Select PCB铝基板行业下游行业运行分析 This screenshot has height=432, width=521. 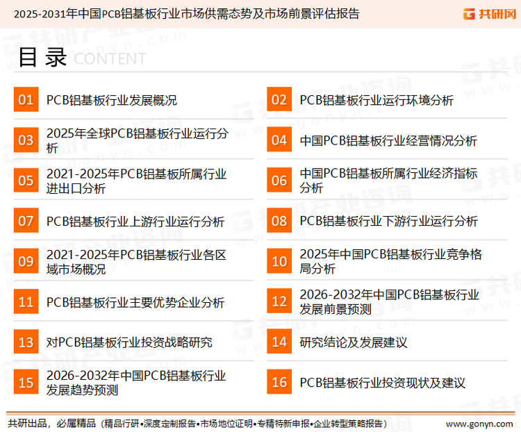388,221
